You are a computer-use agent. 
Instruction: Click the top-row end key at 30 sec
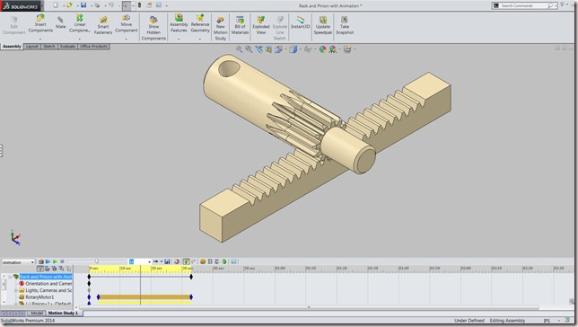click(x=191, y=277)
